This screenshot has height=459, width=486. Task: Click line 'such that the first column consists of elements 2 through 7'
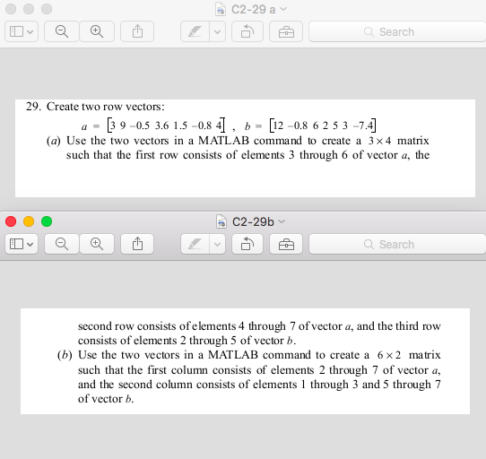(x=229, y=369)
